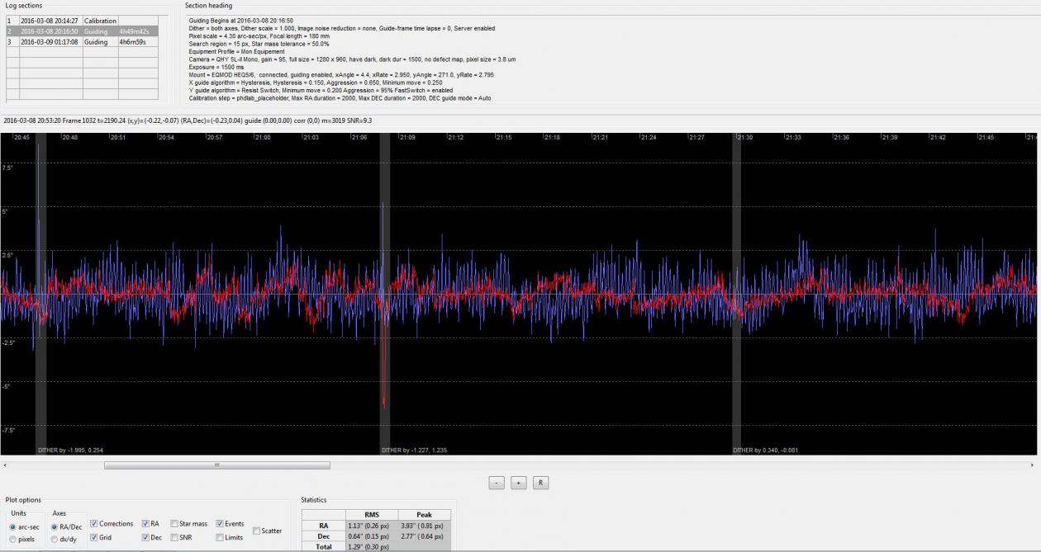This screenshot has width=1041, height=552.
Task: Select the Calibration log section row
Action: point(82,21)
